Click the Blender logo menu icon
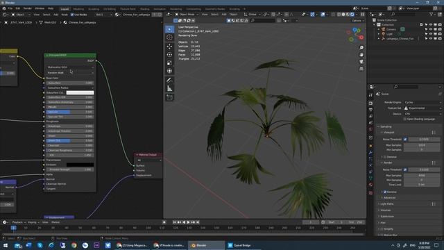This screenshot has height=250, width=444. pos(4,8)
